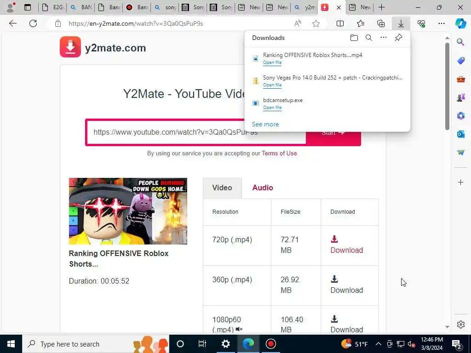Download the 720p mp4 video
This screenshot has width=471, height=353.
[x=347, y=245]
